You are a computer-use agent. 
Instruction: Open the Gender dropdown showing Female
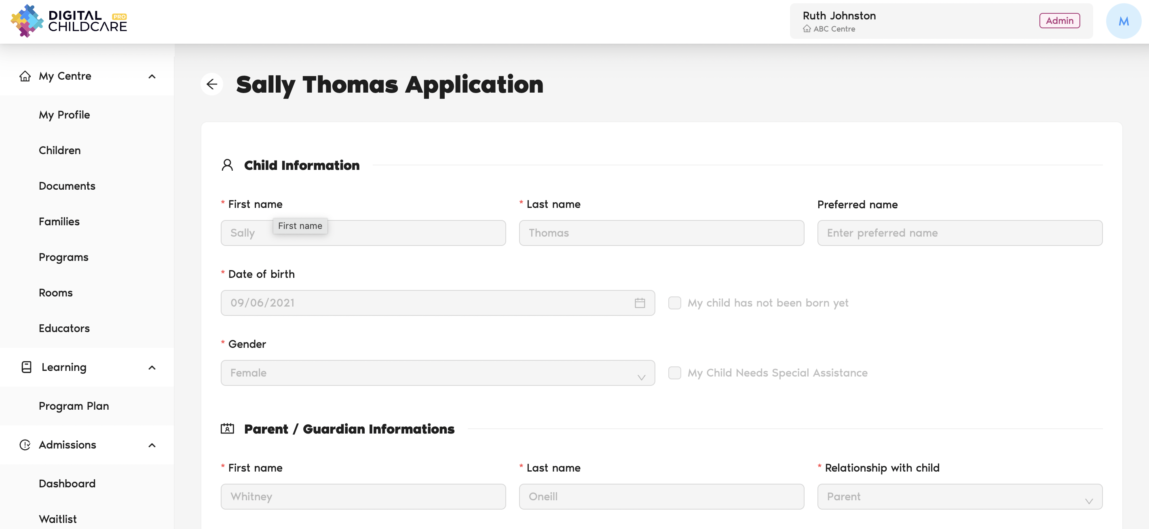point(437,373)
